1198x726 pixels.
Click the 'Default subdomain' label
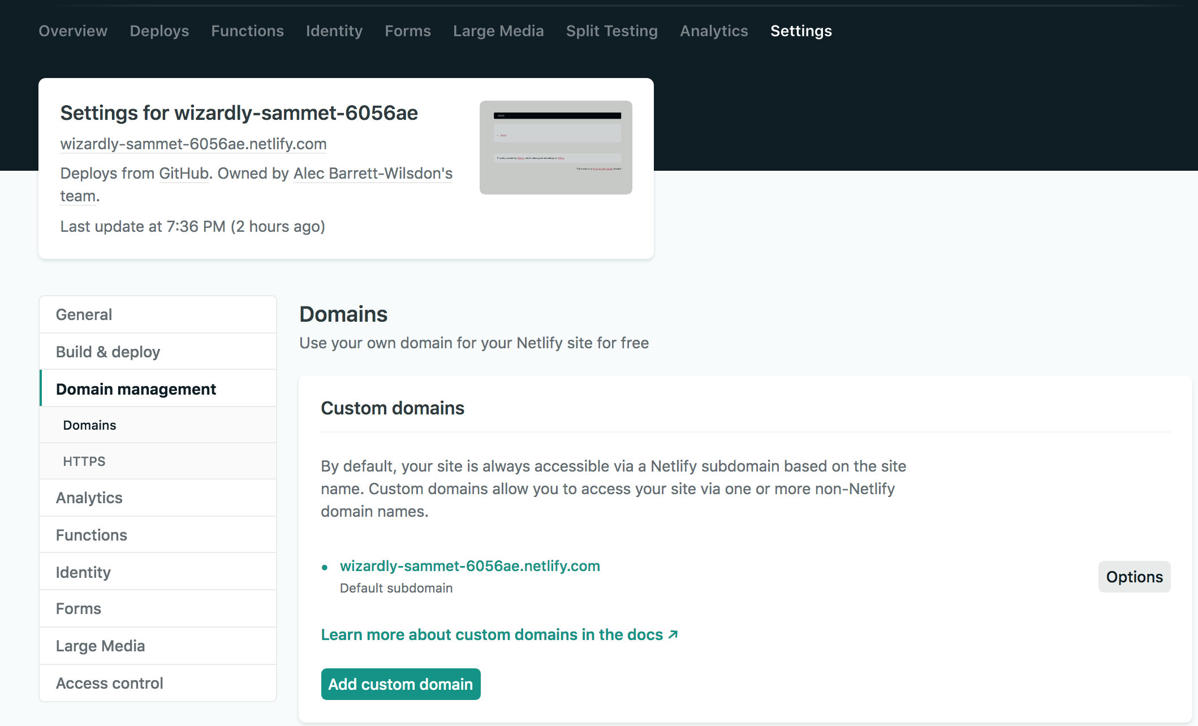[396, 588]
